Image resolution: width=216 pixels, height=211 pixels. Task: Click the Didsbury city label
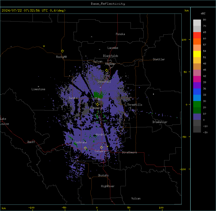96,108
